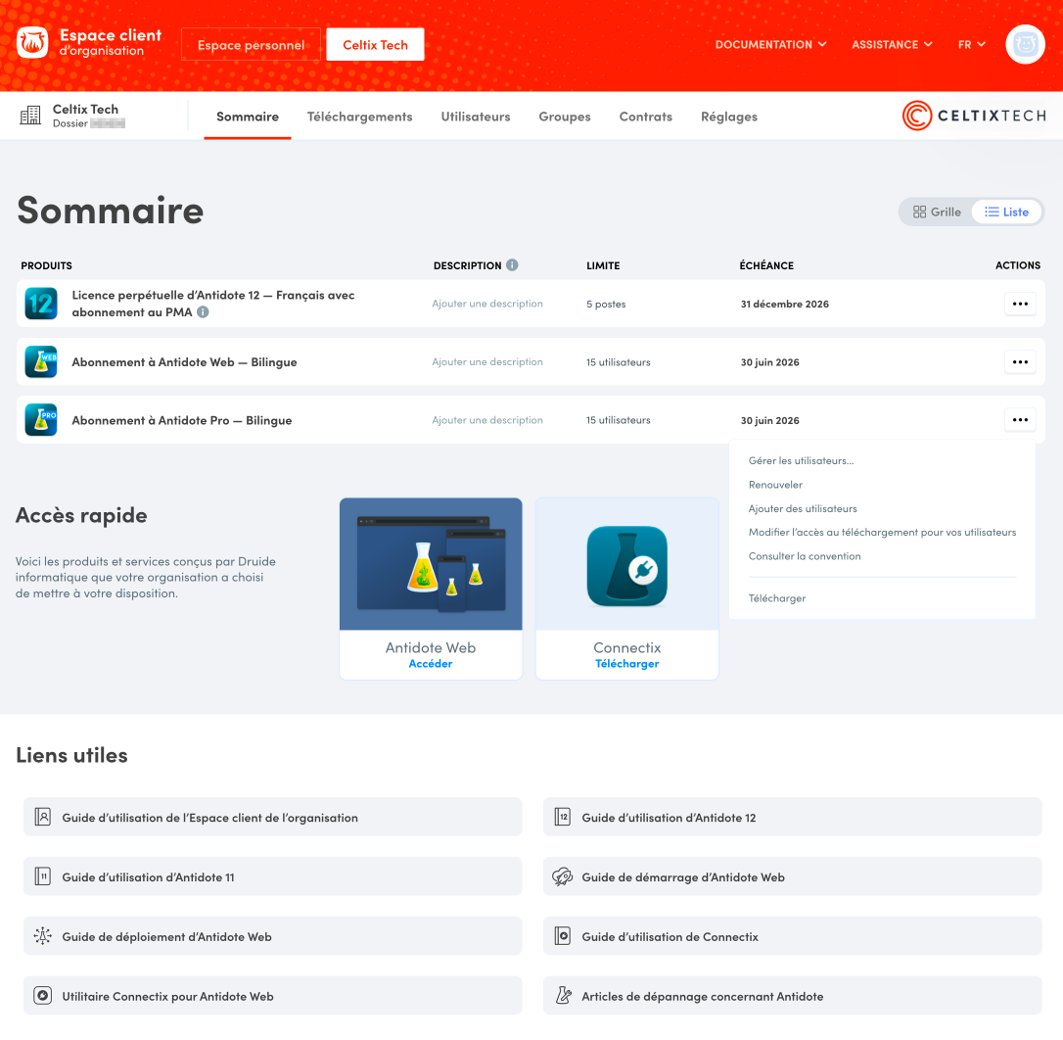This screenshot has height=1040, width=1063.
Task: Go to the Téléchargements tab
Action: point(359,117)
